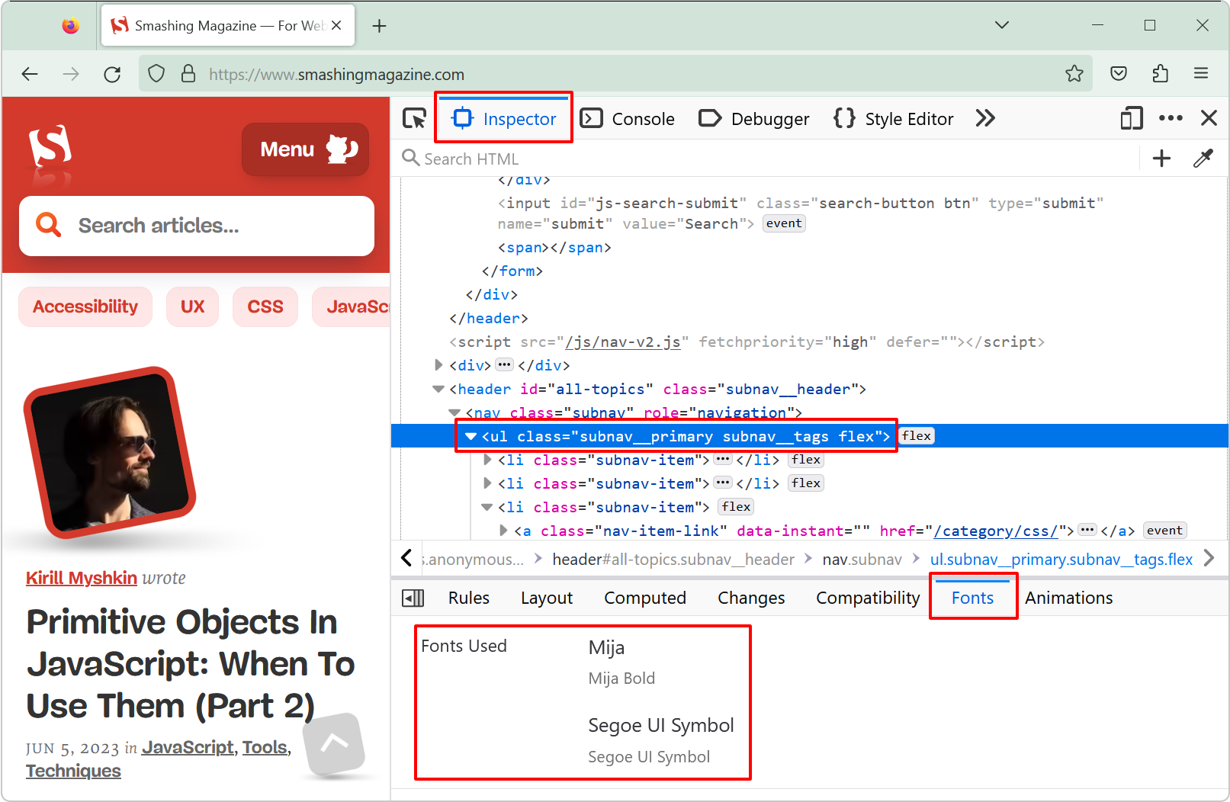Image resolution: width=1230 pixels, height=802 pixels.
Task: Bookmark this page with the star
Action: pyautogui.click(x=1074, y=74)
